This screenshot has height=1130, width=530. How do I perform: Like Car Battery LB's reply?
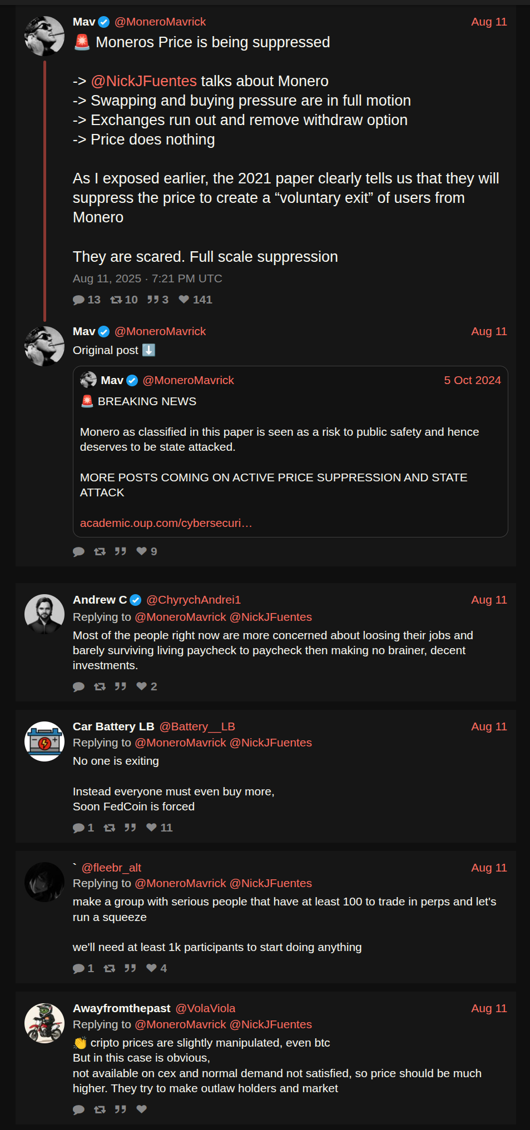point(151,828)
